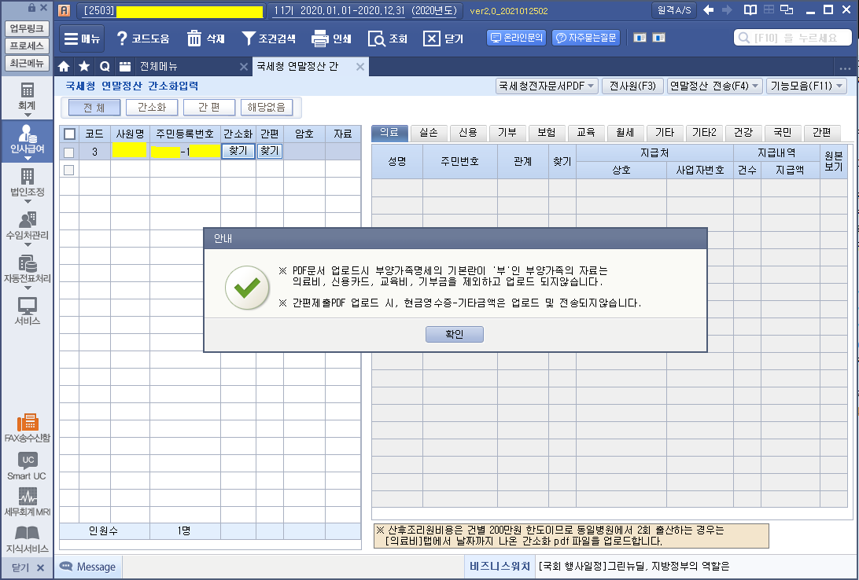Click the 업무링크 button
859x580 pixels.
[27, 28]
